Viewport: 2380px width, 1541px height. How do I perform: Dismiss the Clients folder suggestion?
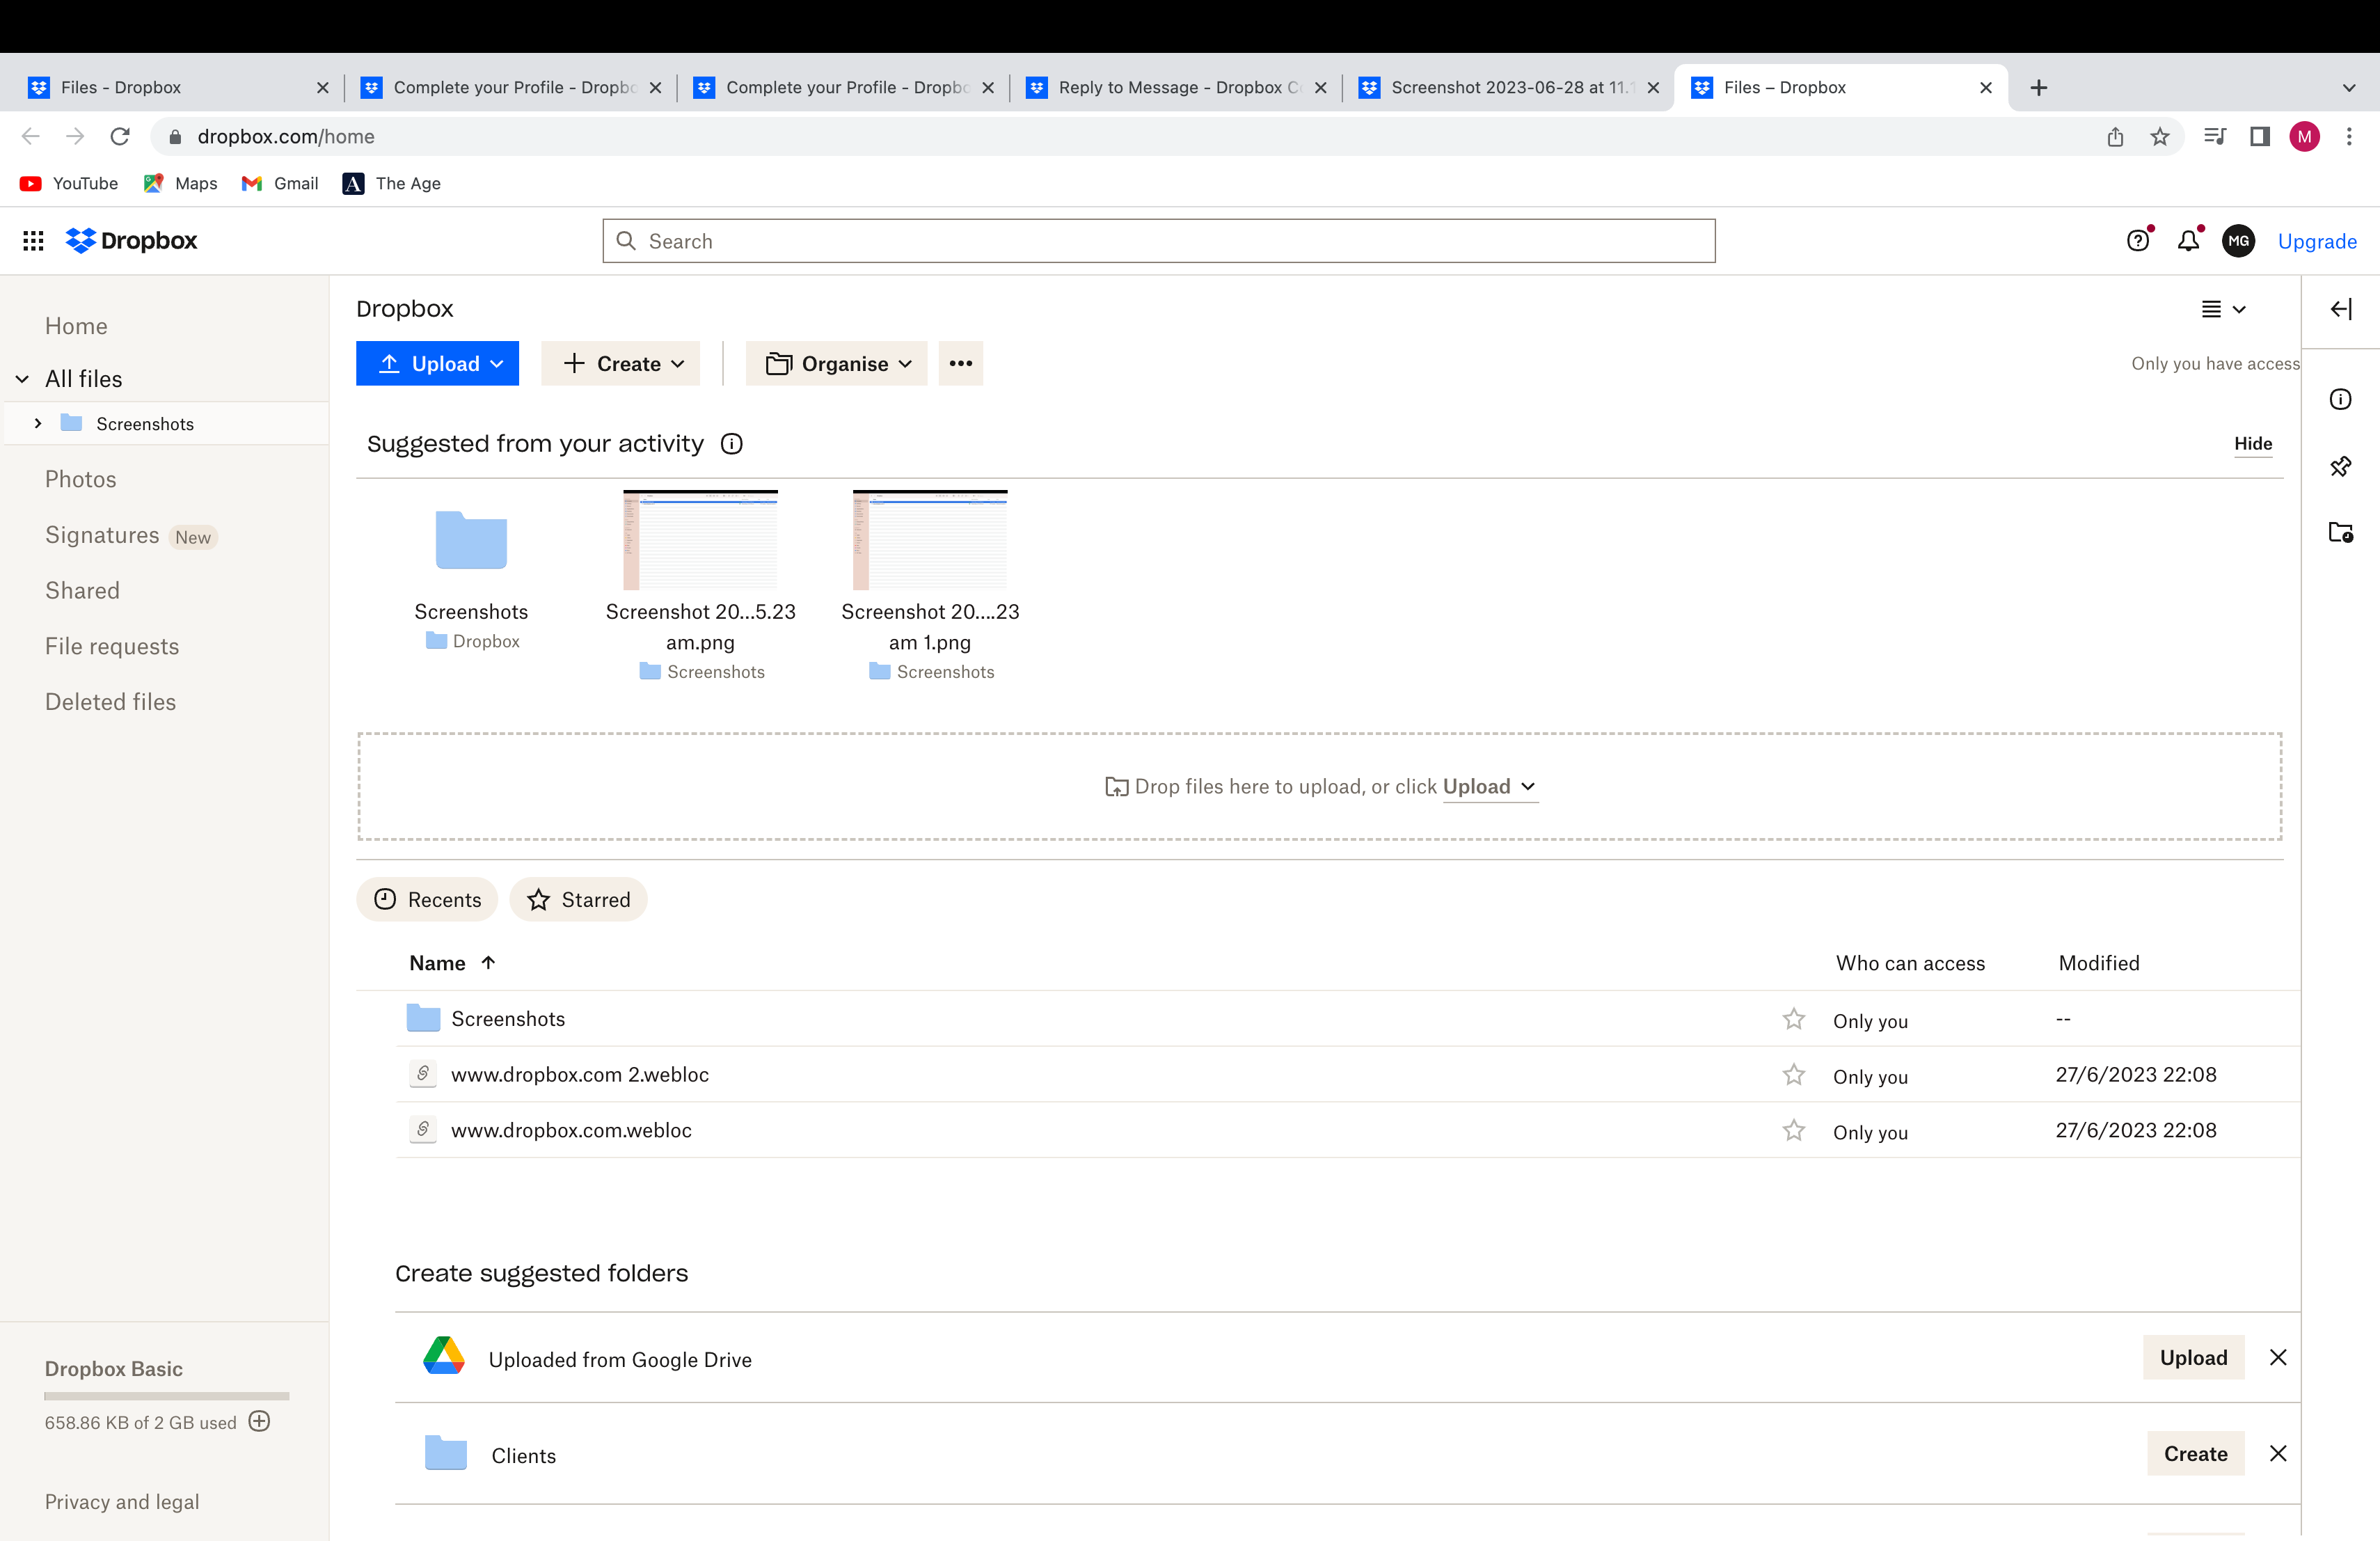(2278, 1453)
